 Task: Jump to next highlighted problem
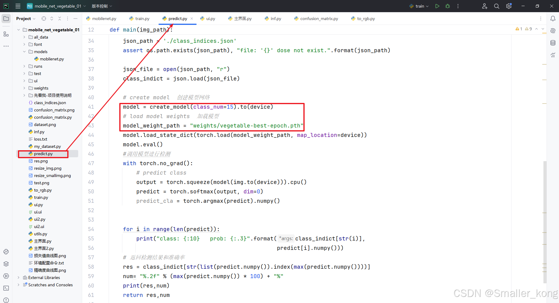(x=543, y=29)
